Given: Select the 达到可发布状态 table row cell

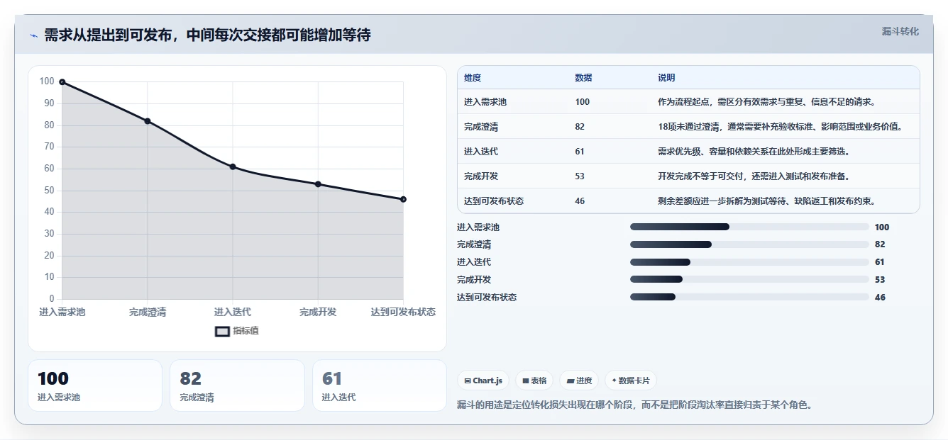Looking at the screenshot, I should (x=494, y=201).
